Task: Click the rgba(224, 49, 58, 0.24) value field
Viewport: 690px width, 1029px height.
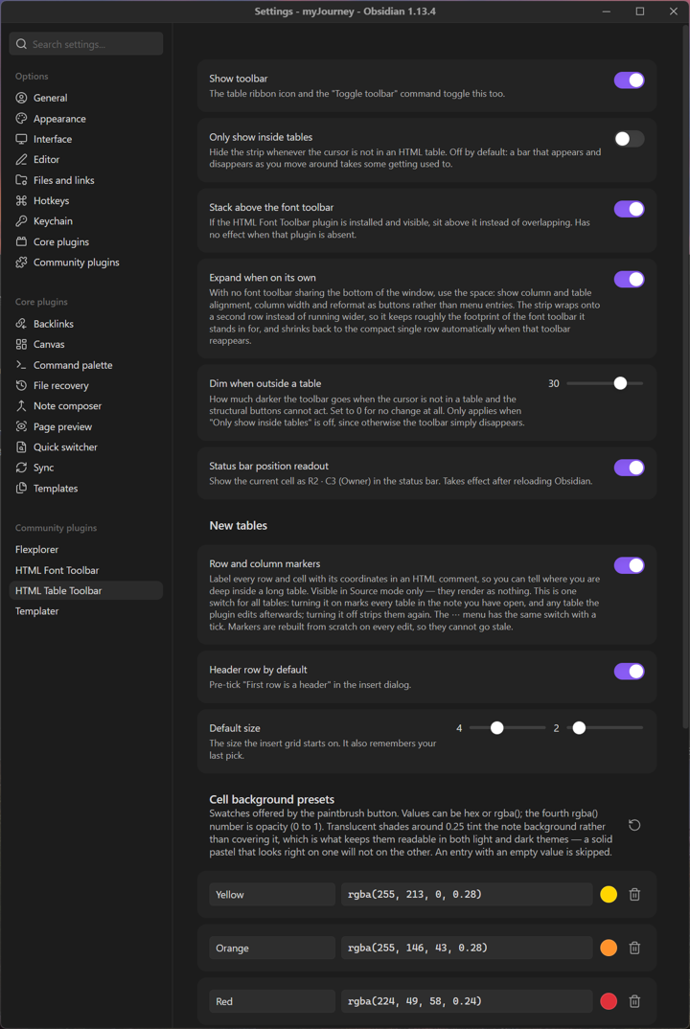Action: coord(467,1001)
